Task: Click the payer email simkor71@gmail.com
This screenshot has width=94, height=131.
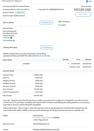Action: click(x=40, y=120)
